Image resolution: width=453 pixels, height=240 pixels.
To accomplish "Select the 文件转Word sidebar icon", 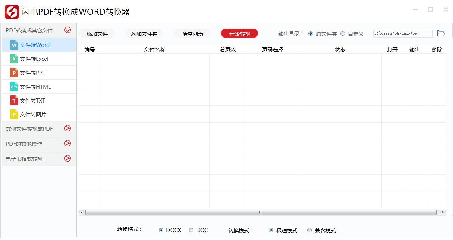I will (x=15, y=45).
